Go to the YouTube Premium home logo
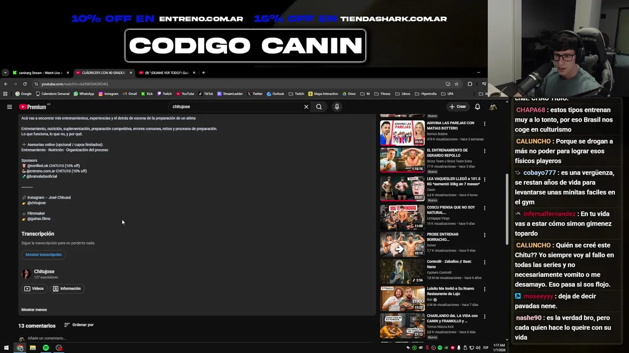The height and width of the screenshot is (353, 629). [x=33, y=106]
